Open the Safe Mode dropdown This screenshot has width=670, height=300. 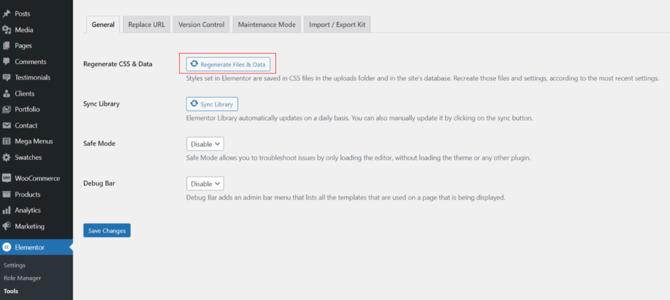(205, 144)
